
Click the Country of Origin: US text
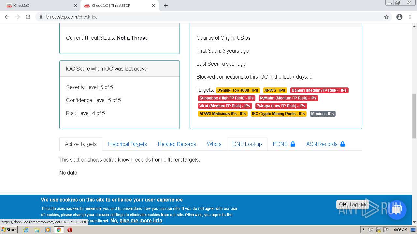(223, 38)
